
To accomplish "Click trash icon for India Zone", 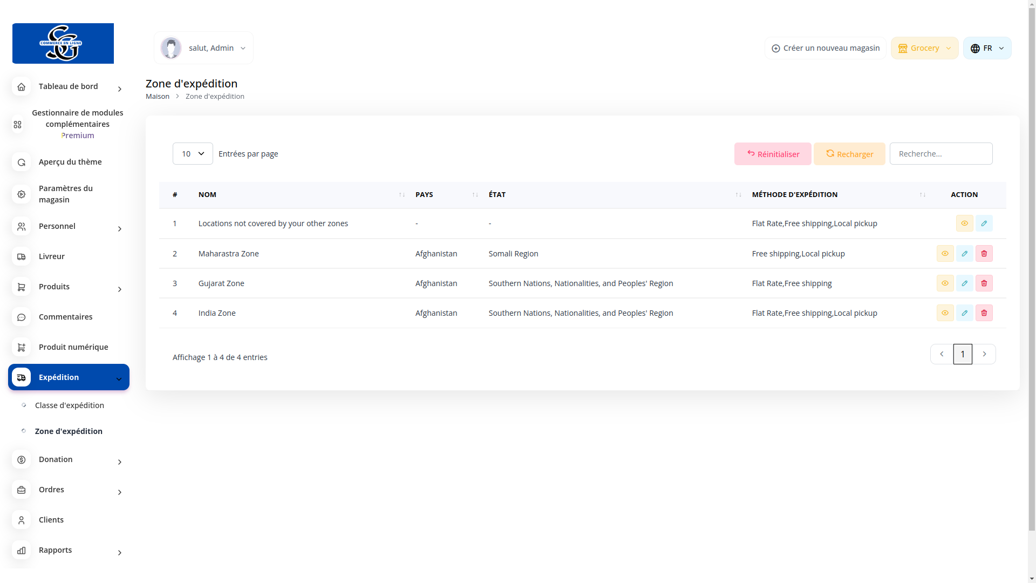I will [x=984, y=313].
